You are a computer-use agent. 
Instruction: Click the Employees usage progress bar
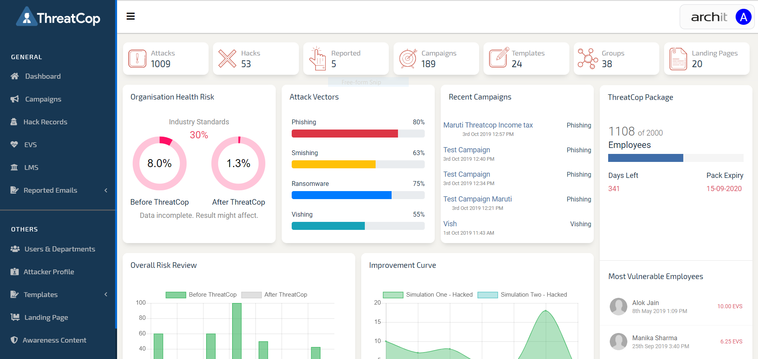(x=676, y=158)
